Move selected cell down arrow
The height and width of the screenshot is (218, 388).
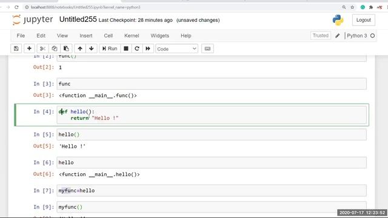pyautogui.click(x=92, y=48)
